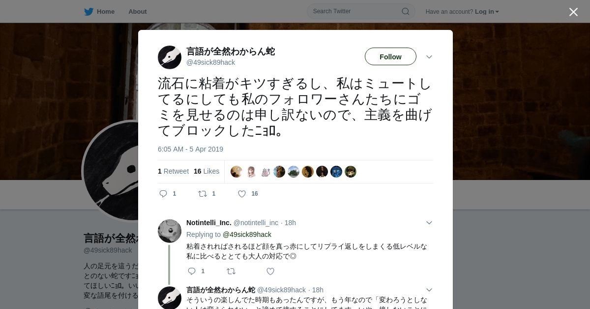Open options chevron on the second reply
Screen dimensions: 590x309
click(x=429, y=290)
